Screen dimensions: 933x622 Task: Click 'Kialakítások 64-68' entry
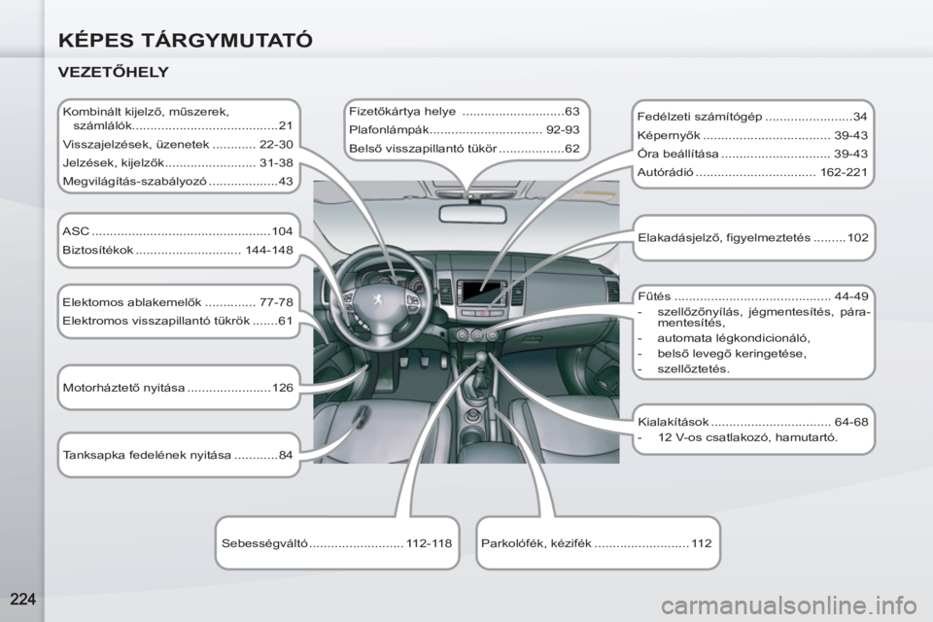(x=753, y=422)
